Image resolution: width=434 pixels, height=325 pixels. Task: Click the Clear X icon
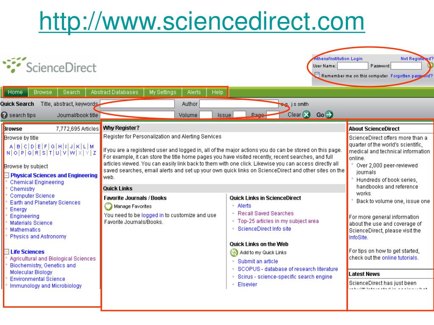(306, 114)
